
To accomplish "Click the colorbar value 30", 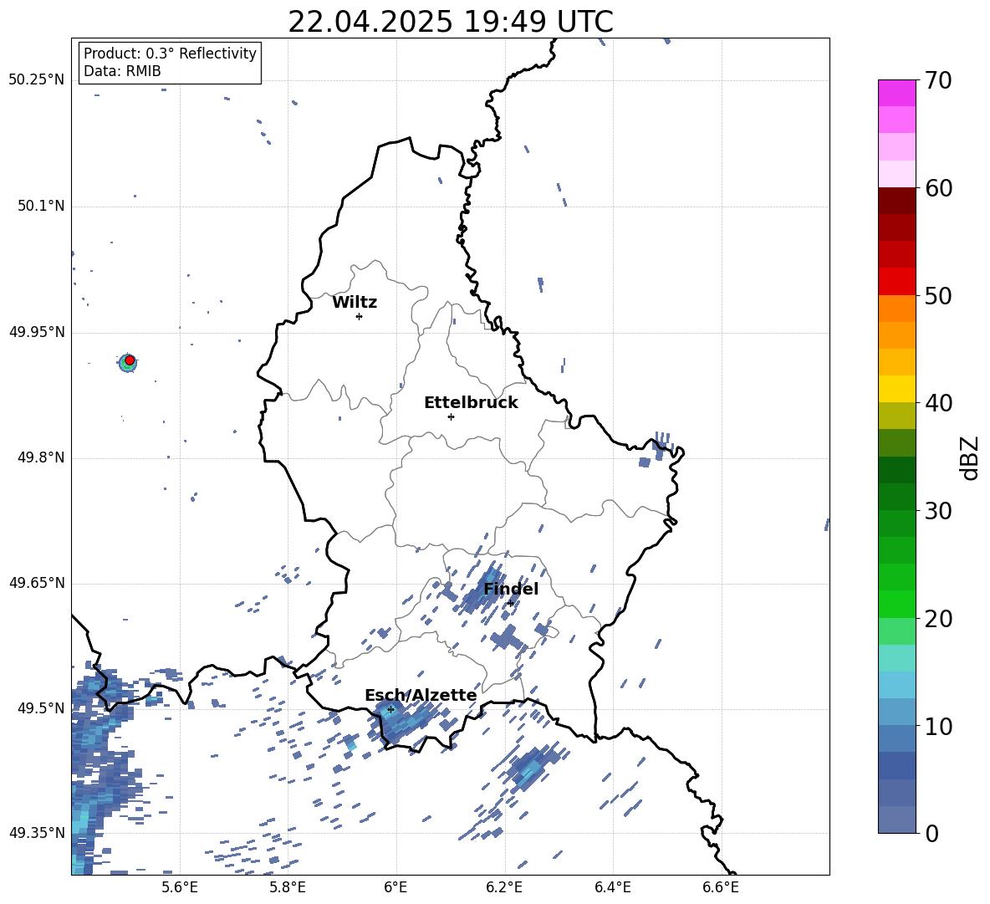I will [938, 510].
